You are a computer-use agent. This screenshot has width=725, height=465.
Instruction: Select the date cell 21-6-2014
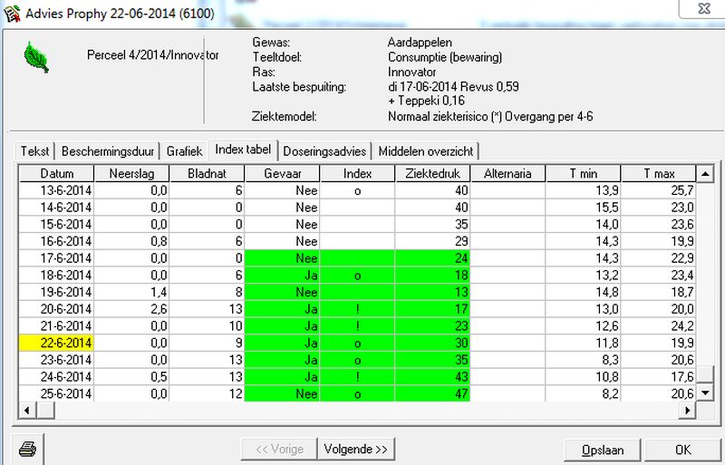[56, 325]
